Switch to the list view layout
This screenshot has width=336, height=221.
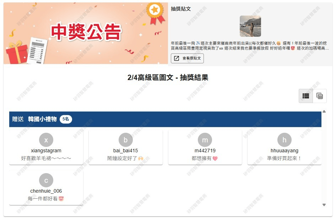[x=306, y=96]
